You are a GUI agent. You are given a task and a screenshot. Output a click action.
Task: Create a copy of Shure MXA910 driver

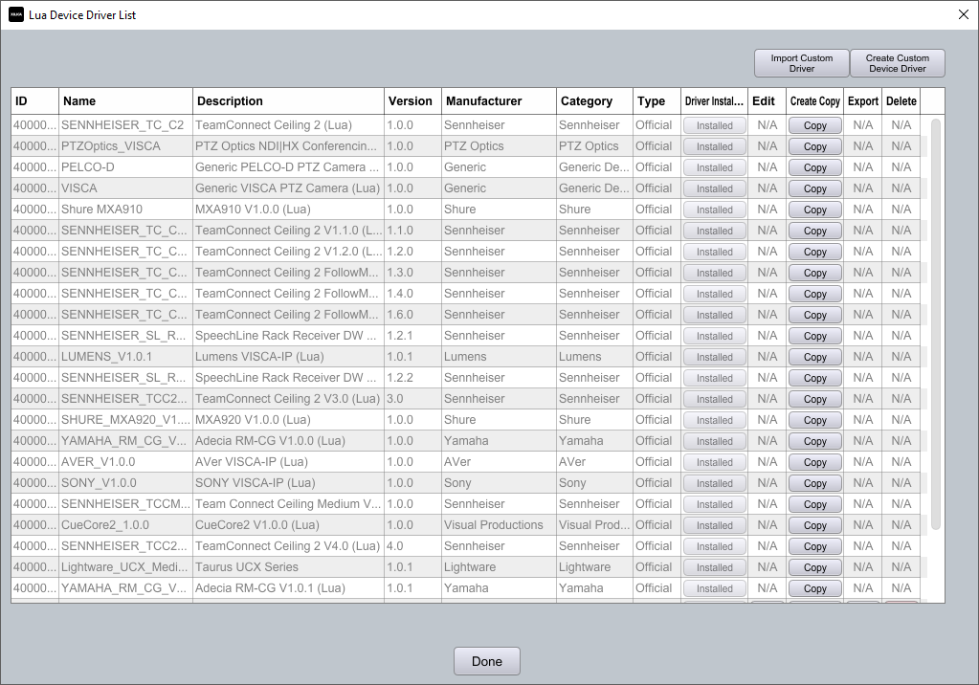[x=814, y=210]
